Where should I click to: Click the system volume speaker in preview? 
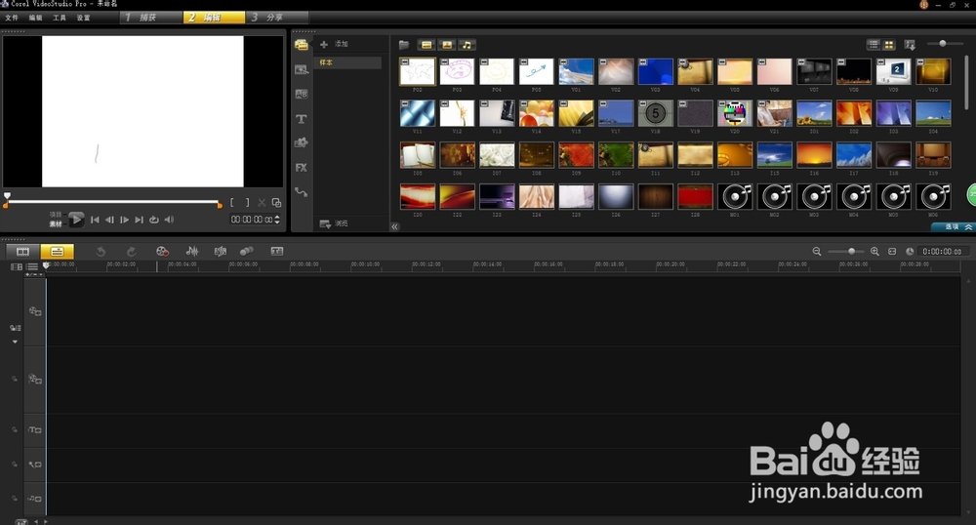pyautogui.click(x=169, y=220)
